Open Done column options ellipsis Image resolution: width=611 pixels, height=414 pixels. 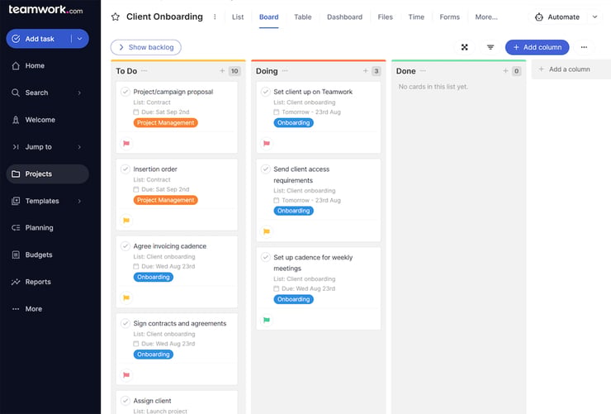tap(423, 70)
